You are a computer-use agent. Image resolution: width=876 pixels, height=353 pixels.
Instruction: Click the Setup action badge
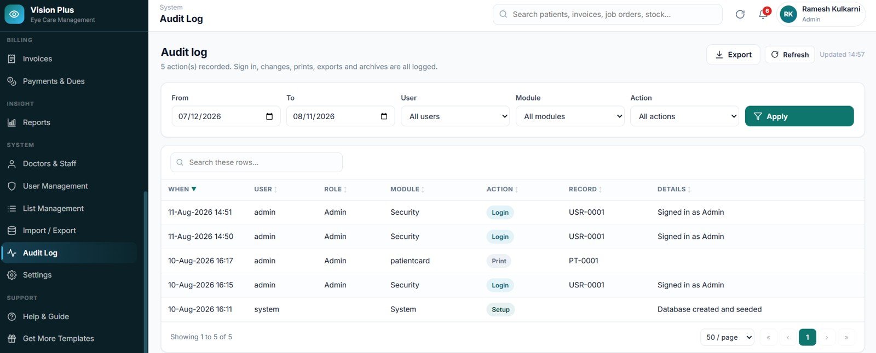[500, 309]
